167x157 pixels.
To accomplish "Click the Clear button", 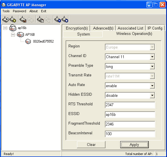I will coord(91,145).
